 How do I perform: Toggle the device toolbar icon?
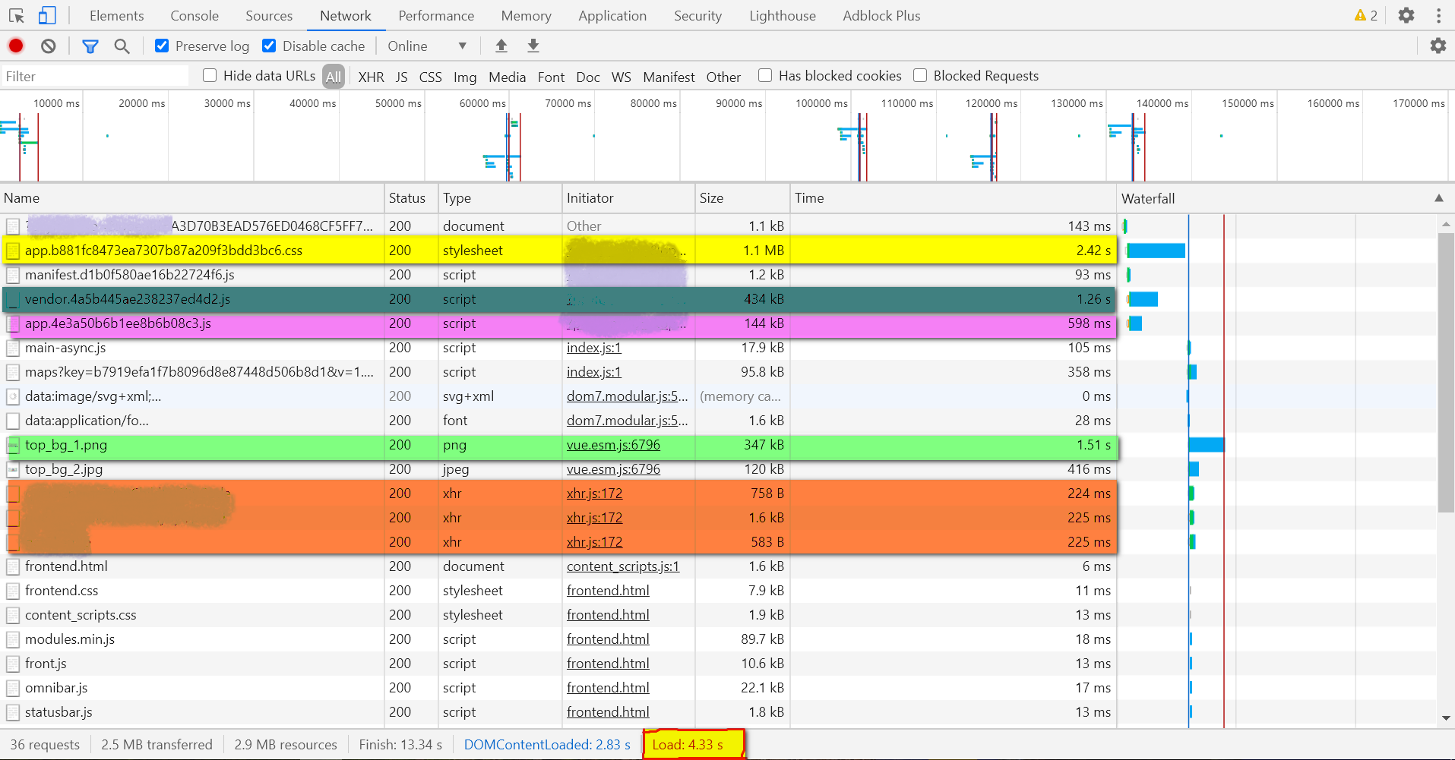[47, 15]
